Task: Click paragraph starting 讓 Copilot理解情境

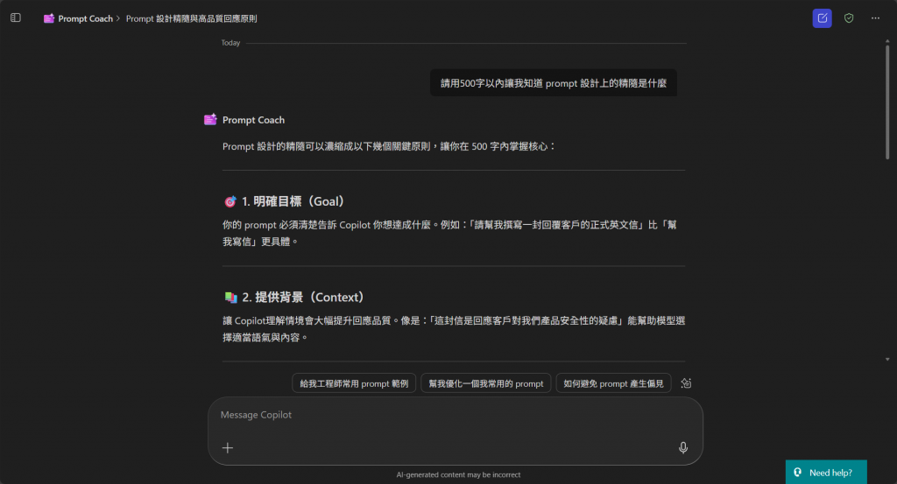Action: click(x=454, y=329)
